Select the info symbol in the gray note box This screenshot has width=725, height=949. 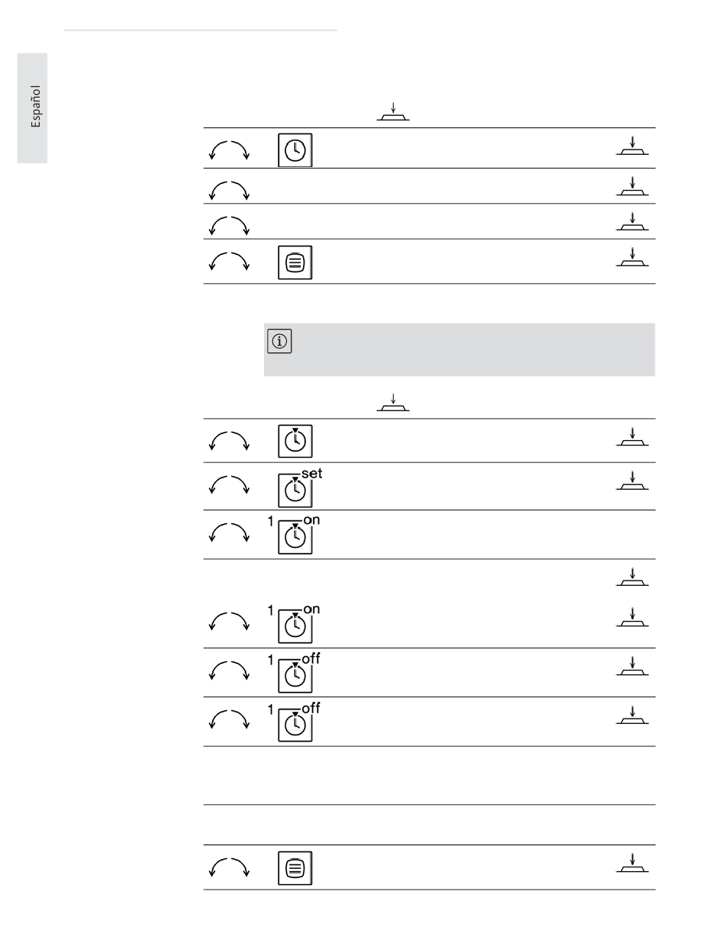point(278,343)
